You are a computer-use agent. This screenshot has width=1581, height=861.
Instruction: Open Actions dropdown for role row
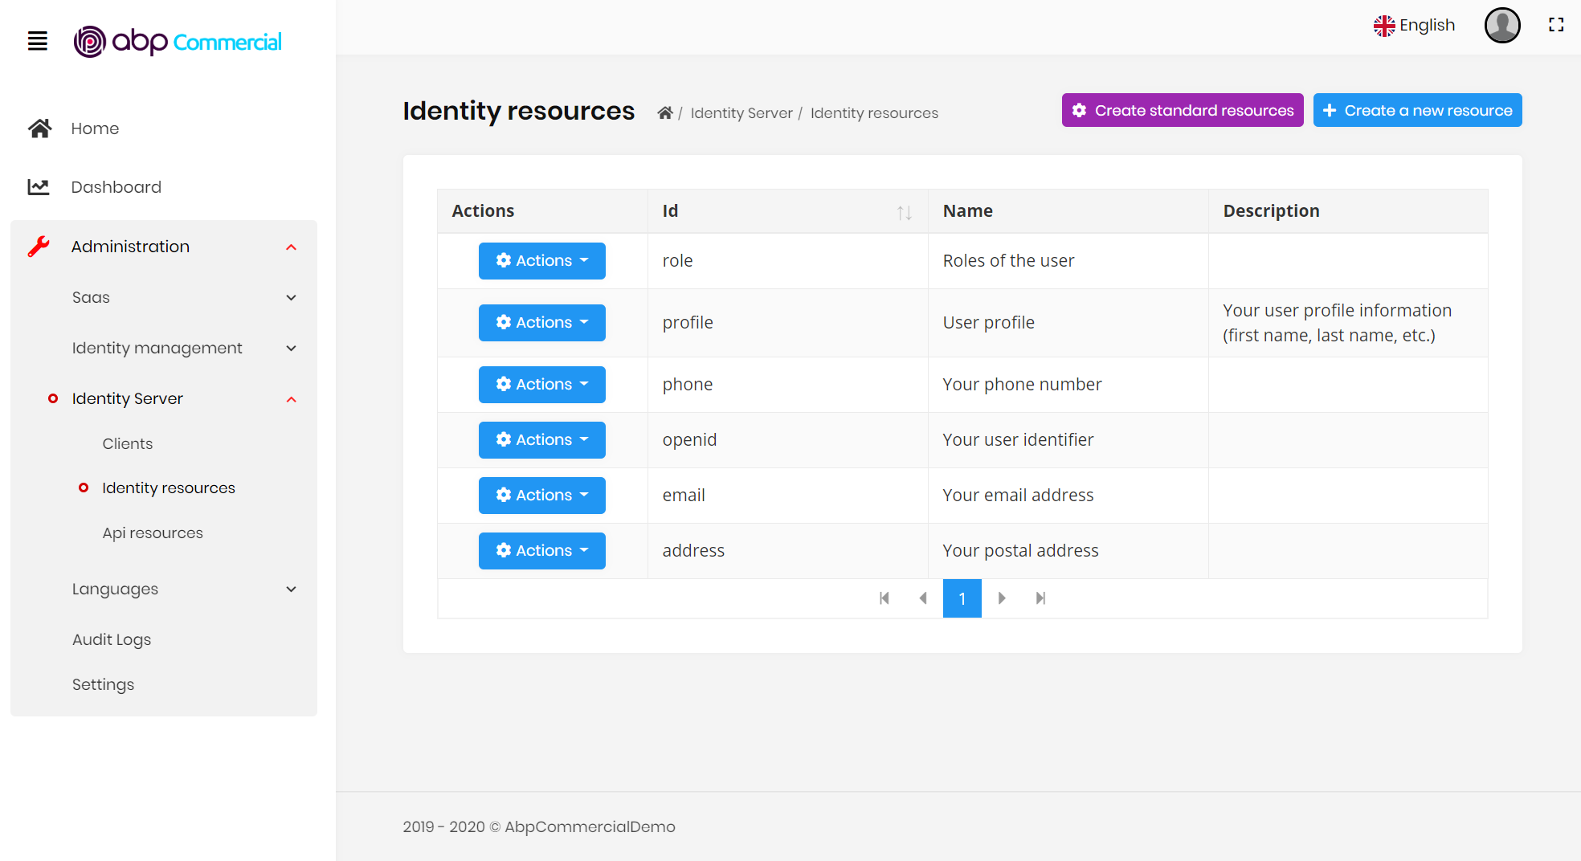[x=541, y=261]
